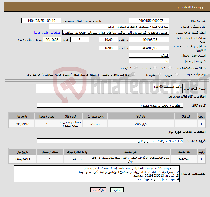The image size is (210, 197).
Task: Click the buyer organization name field
Action: (x=109, y=27)
